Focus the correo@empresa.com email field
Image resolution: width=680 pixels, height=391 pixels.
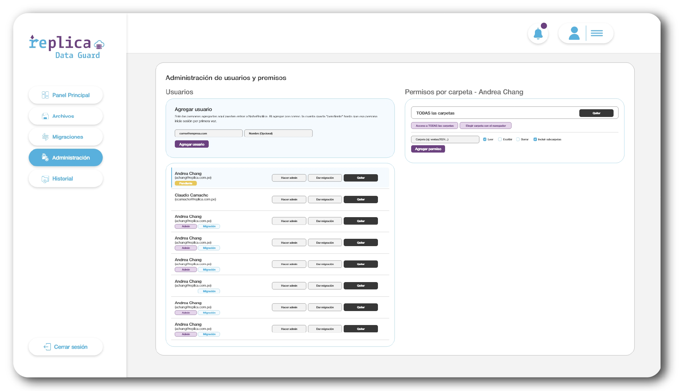[x=209, y=133]
